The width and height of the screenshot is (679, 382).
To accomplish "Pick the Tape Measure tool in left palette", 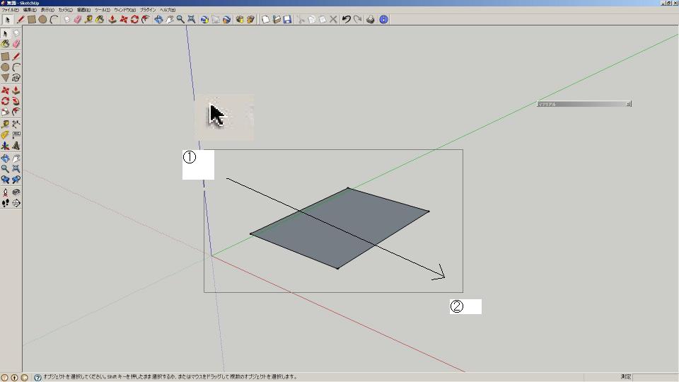I will [5, 125].
